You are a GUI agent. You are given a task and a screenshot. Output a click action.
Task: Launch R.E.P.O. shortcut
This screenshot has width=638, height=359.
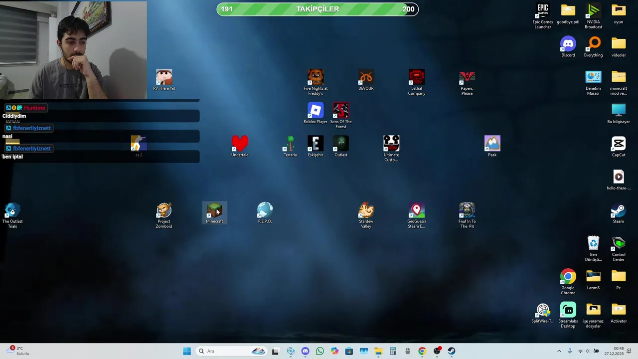(x=265, y=213)
